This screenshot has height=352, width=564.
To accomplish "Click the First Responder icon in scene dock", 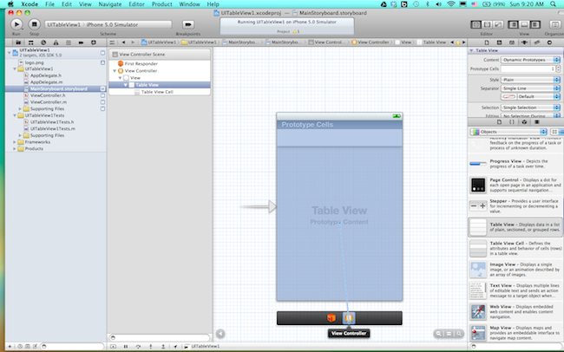I will (x=331, y=318).
